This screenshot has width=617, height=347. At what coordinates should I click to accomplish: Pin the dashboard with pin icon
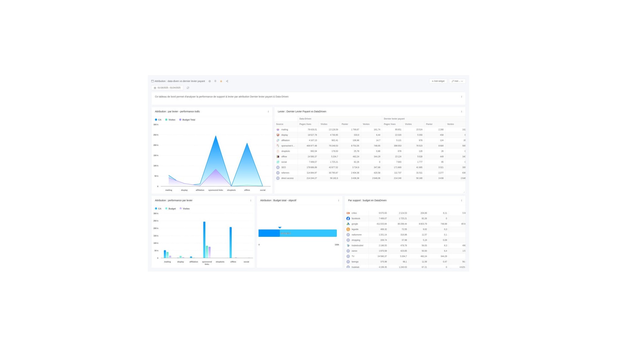[215, 81]
